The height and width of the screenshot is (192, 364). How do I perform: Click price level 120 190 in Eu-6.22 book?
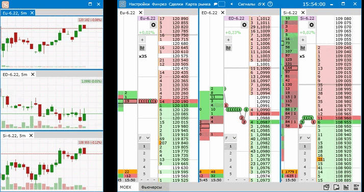pyautogui.click(x=180, y=101)
